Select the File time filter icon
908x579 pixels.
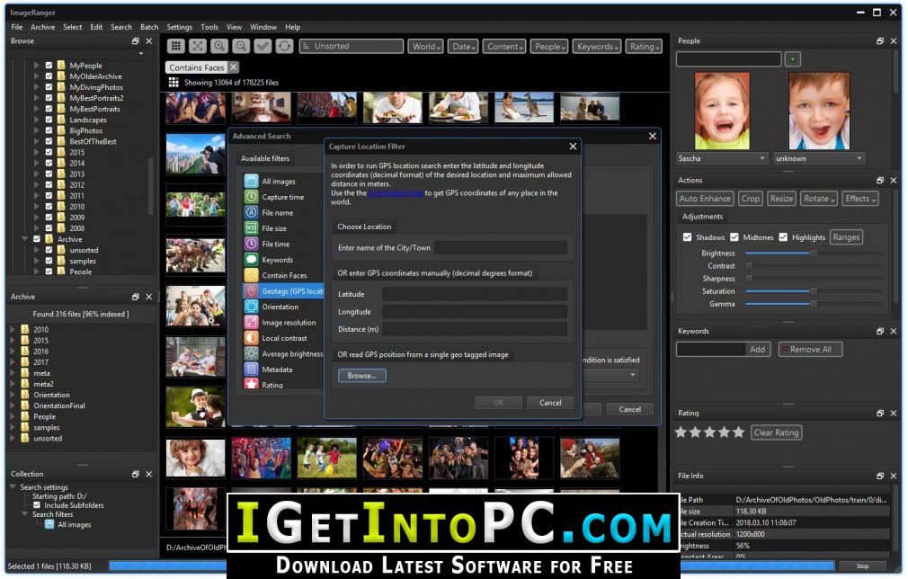252,244
